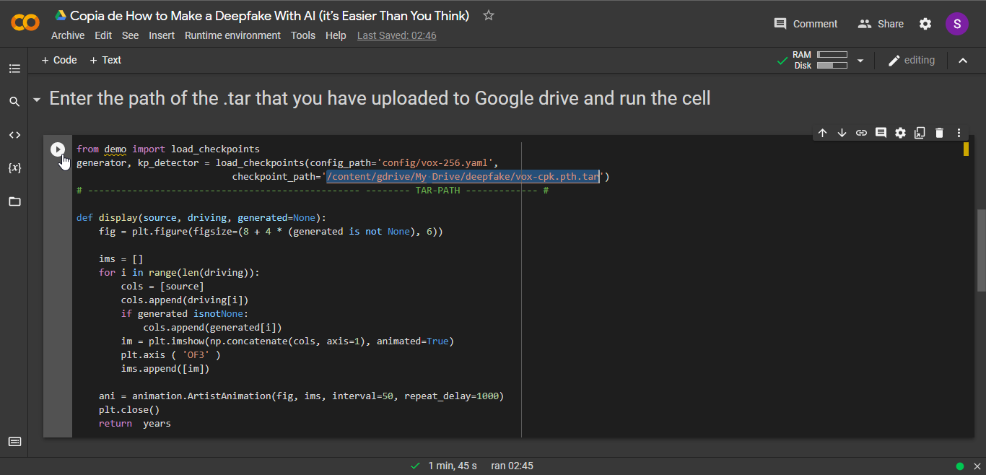Open the file browser sidebar
The width and height of the screenshot is (986, 475).
click(x=14, y=201)
